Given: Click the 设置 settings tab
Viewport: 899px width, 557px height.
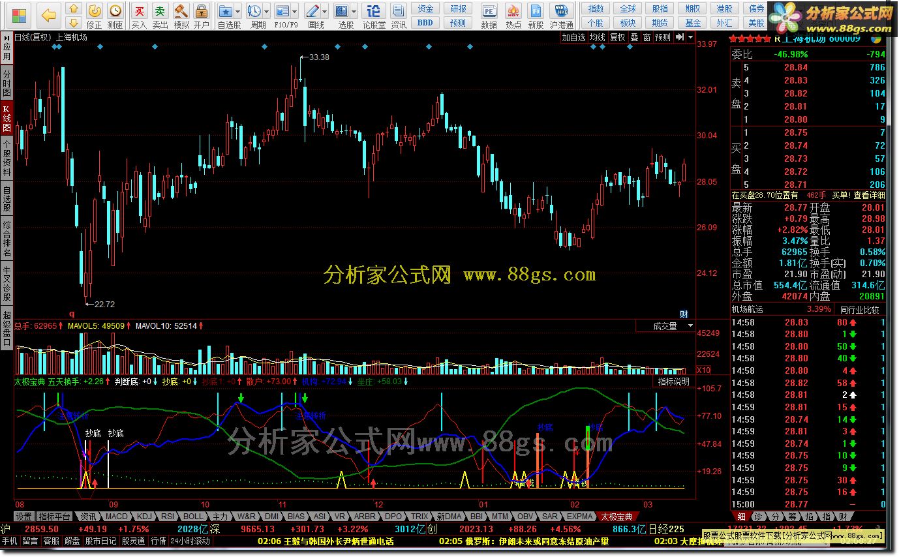Looking at the screenshot, I should pyautogui.click(x=24, y=516).
